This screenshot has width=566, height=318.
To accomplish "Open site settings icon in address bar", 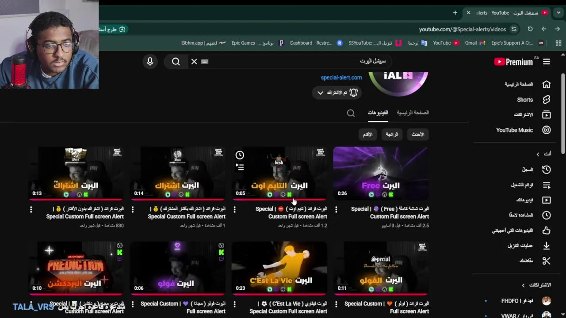I will [514, 29].
